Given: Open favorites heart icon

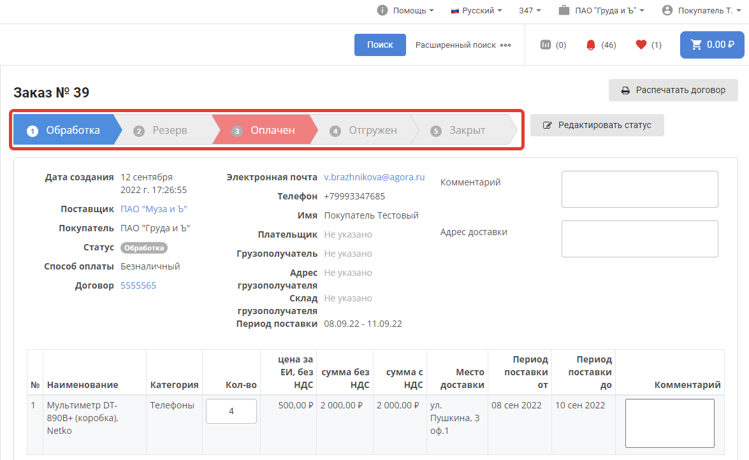Looking at the screenshot, I should coord(641,45).
